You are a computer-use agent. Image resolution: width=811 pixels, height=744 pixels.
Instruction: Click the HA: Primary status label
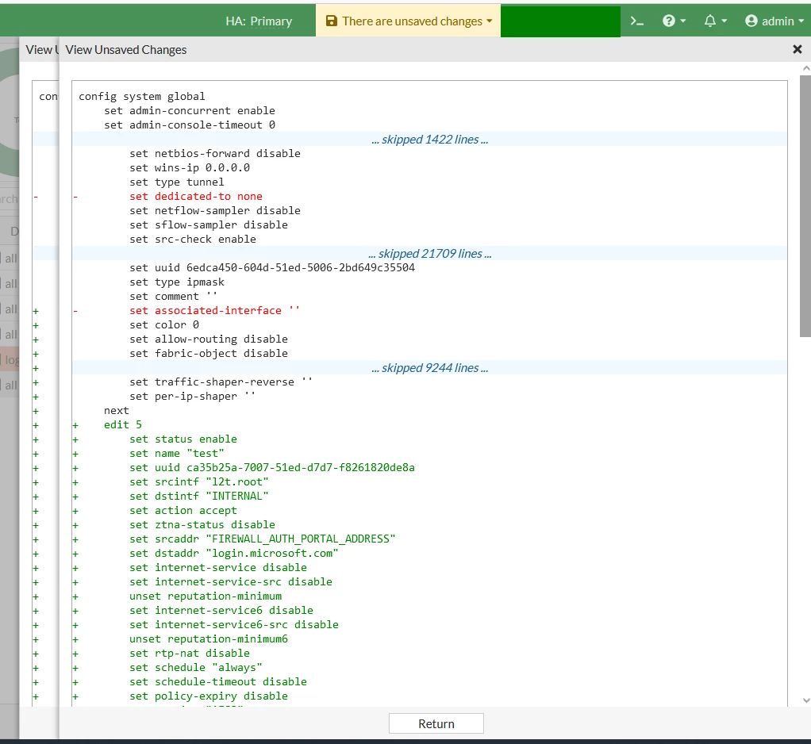259,21
